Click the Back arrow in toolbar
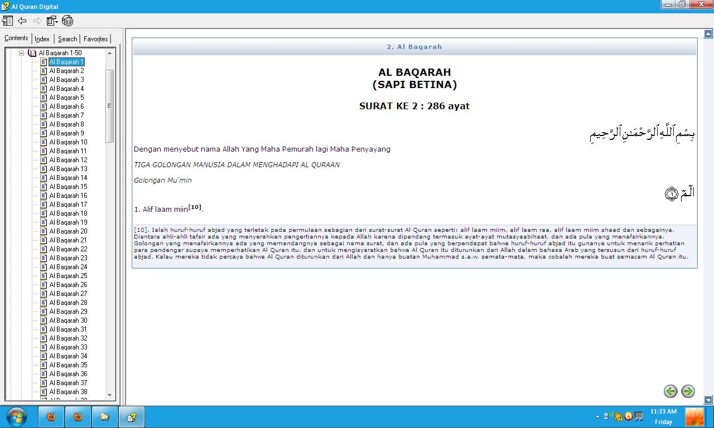The width and height of the screenshot is (714, 428). 22,21
